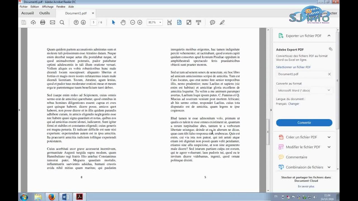The height and width of the screenshot is (201, 358).
Task: Launch Firefox from the taskbar
Action: [x=52, y=197]
